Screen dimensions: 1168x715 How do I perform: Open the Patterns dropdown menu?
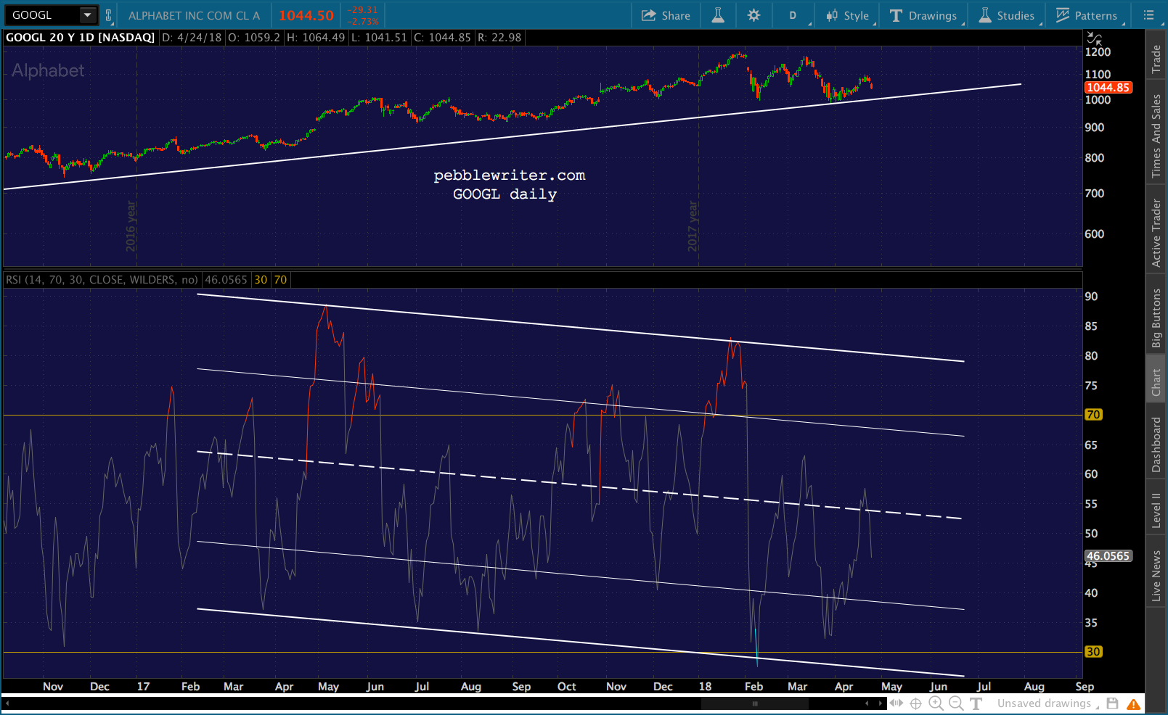point(1087,15)
